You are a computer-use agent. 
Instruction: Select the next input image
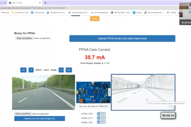tap(61, 70)
